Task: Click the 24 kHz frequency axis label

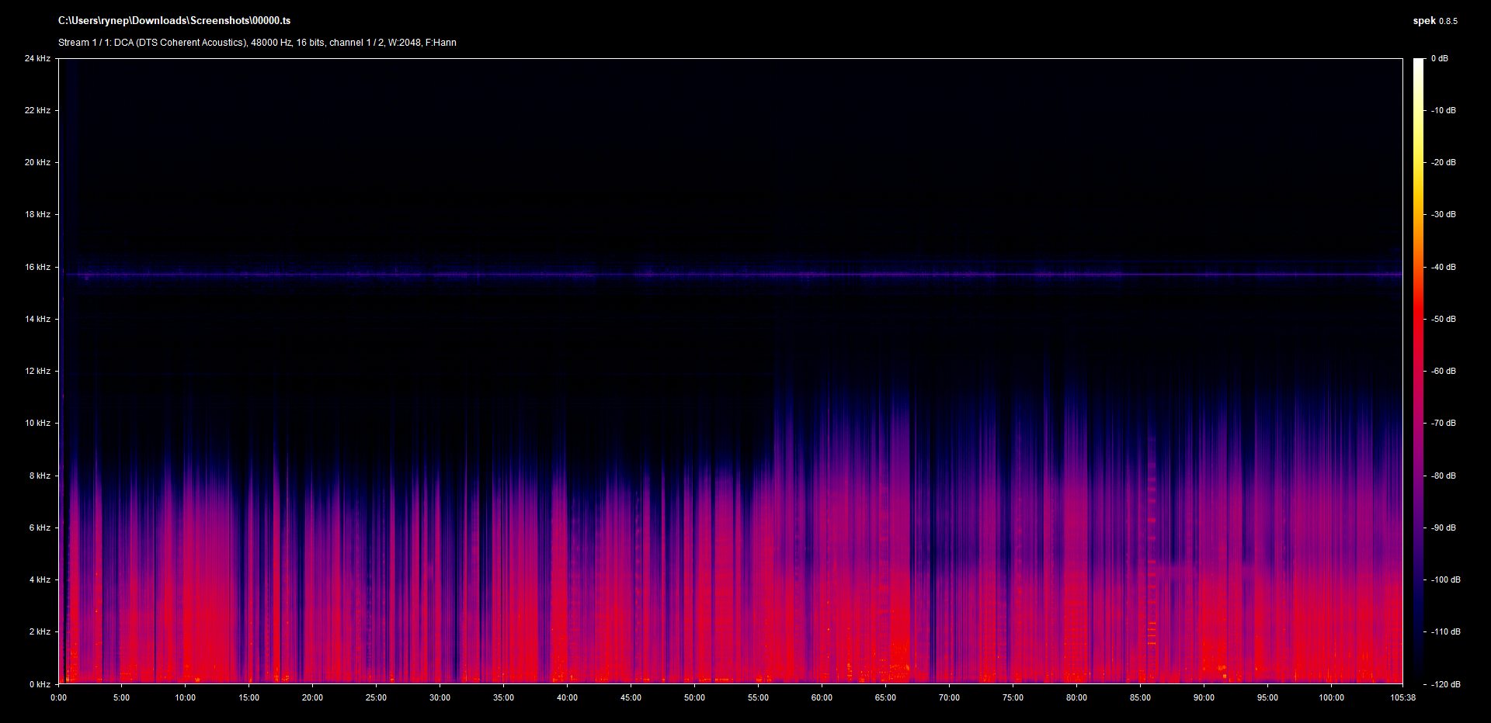Action: tap(37, 59)
